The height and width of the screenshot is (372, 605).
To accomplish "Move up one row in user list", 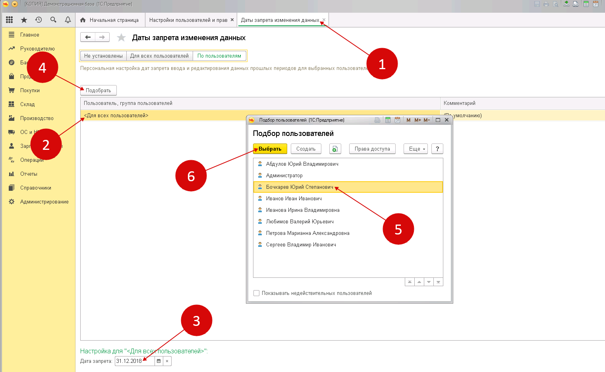I will pyautogui.click(x=419, y=282).
